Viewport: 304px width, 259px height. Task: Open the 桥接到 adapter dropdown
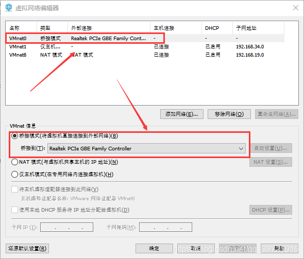pos(146,149)
